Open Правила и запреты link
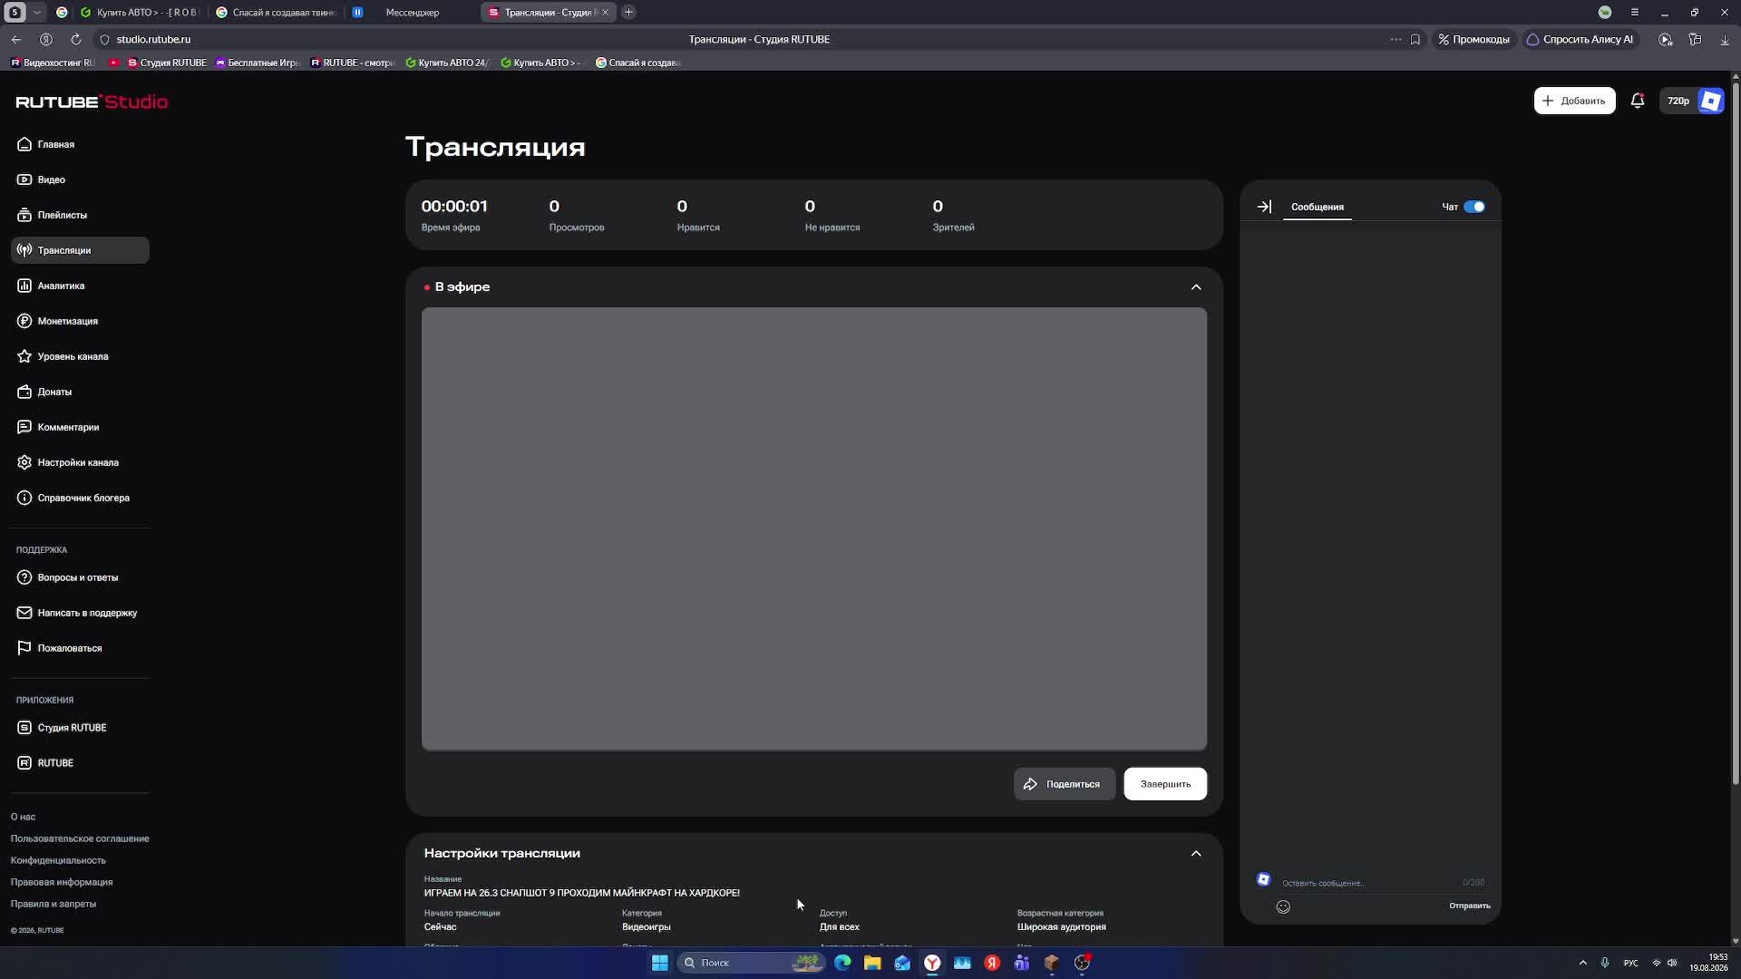Screen dimensions: 1741x979 [x=53, y=904]
